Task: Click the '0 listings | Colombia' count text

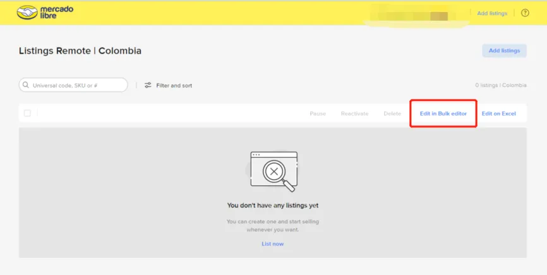Action: click(501, 85)
